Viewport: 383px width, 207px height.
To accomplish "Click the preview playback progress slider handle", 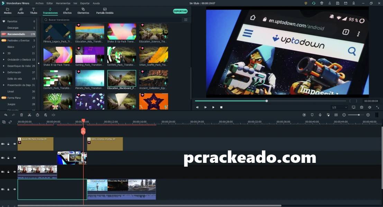I will tap(267, 101).
